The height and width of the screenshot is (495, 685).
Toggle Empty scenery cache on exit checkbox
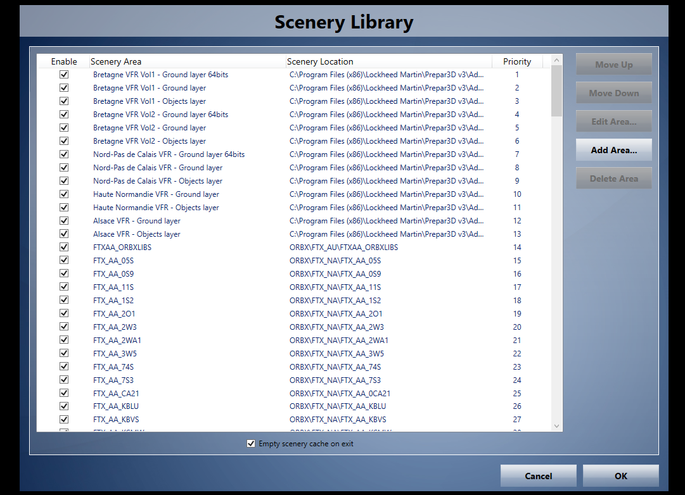coord(251,444)
